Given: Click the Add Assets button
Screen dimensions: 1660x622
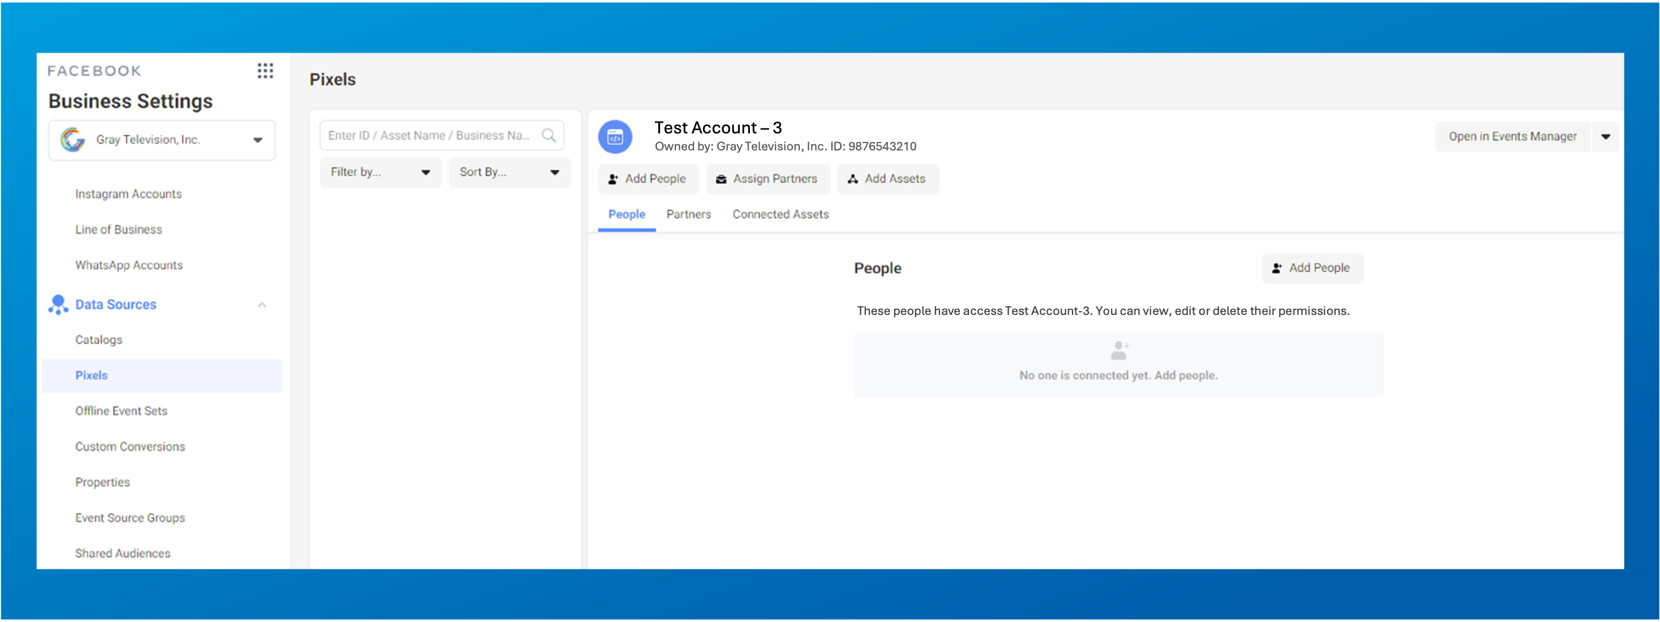Looking at the screenshot, I should coord(888,179).
